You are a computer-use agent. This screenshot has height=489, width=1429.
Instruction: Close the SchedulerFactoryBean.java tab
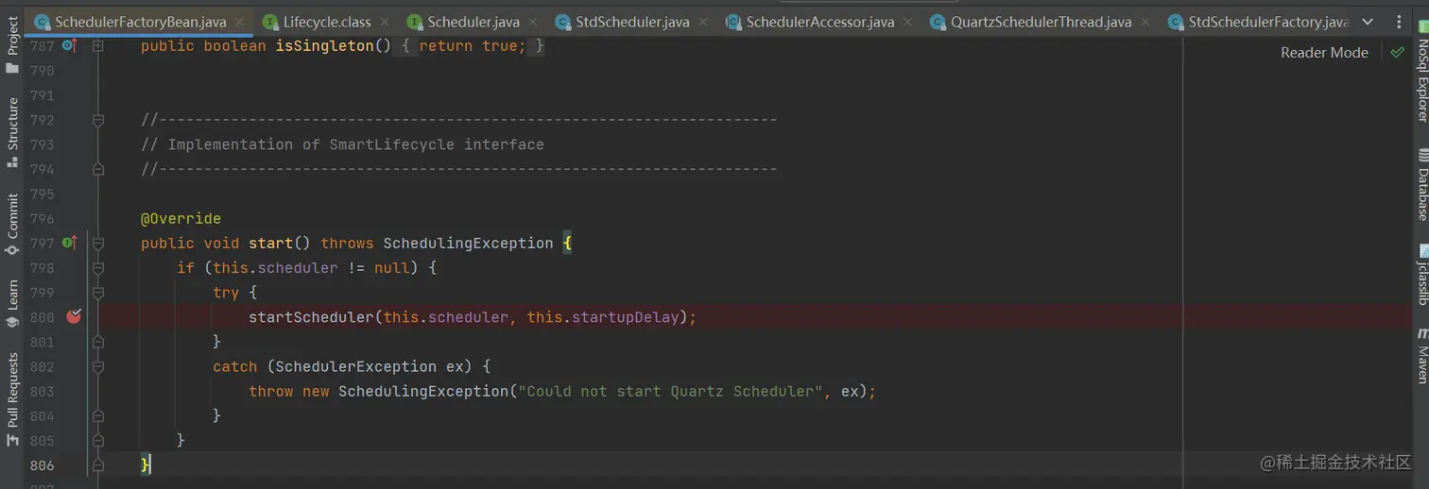pyautogui.click(x=240, y=22)
